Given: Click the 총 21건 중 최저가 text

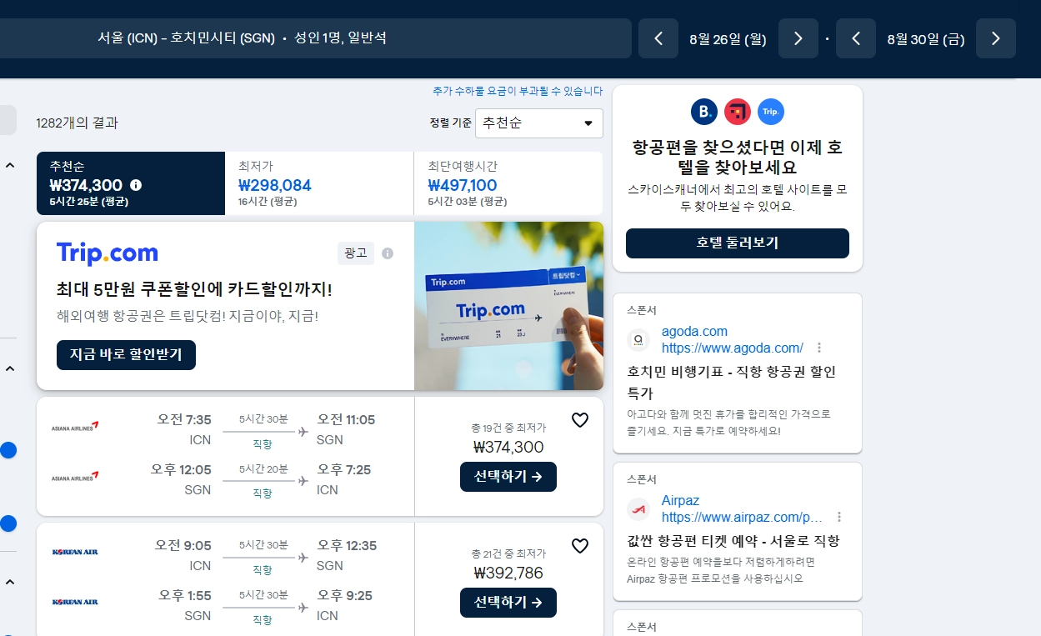Looking at the screenshot, I should (x=508, y=553).
